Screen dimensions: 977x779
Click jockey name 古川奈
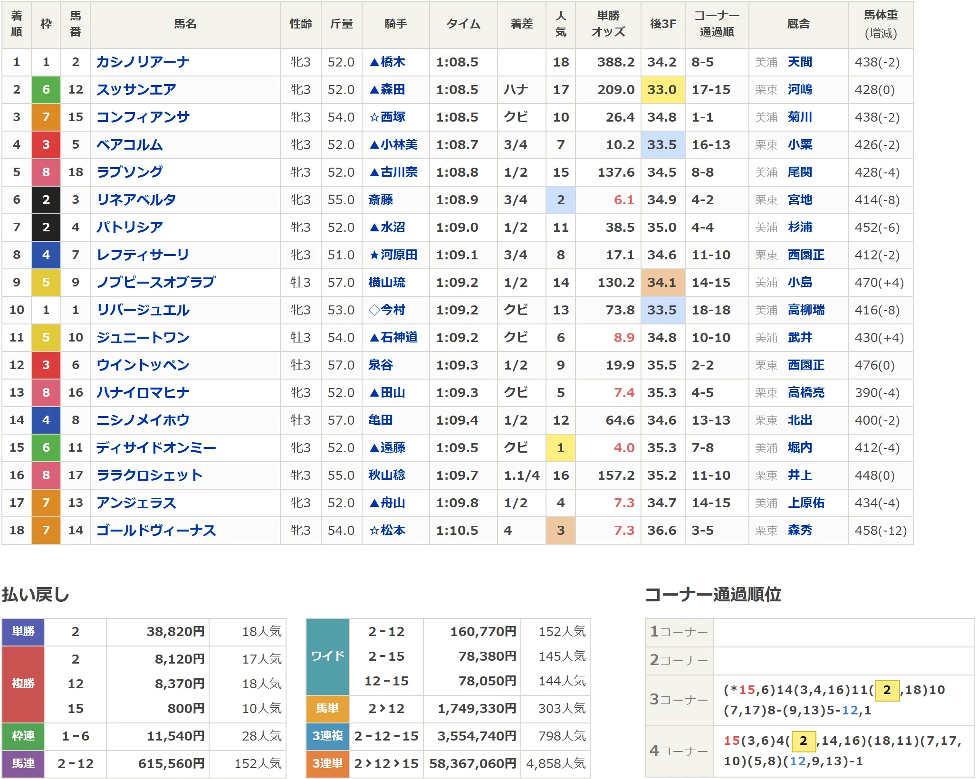[399, 172]
